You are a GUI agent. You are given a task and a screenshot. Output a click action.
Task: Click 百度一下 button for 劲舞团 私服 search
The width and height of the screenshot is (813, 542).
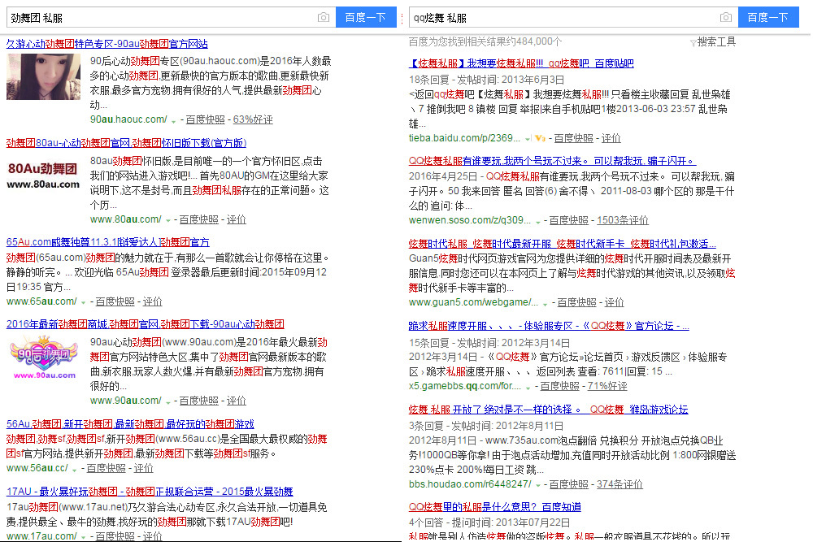(366, 17)
